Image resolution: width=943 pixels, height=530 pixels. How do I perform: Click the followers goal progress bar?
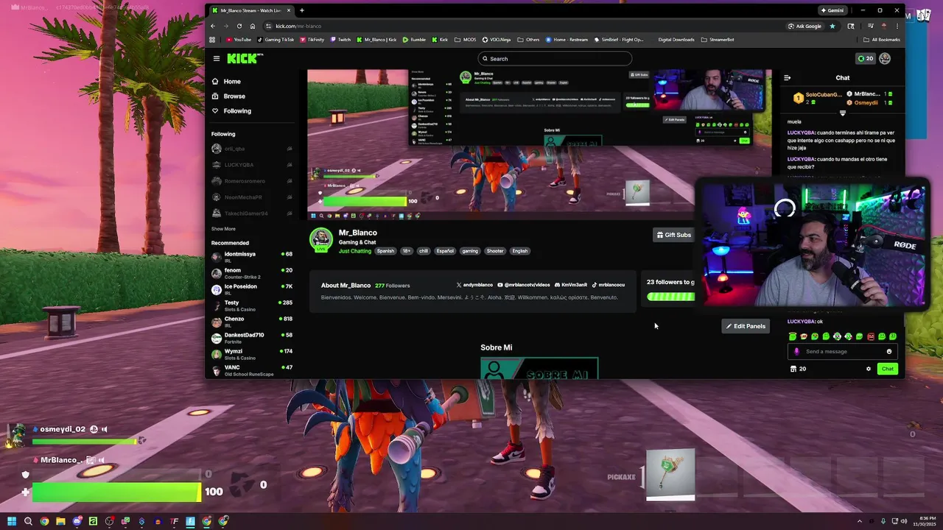point(670,297)
